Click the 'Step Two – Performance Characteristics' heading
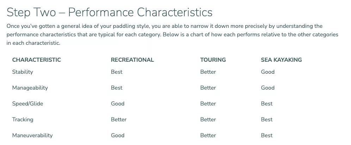351x145 pixels. click(x=109, y=12)
